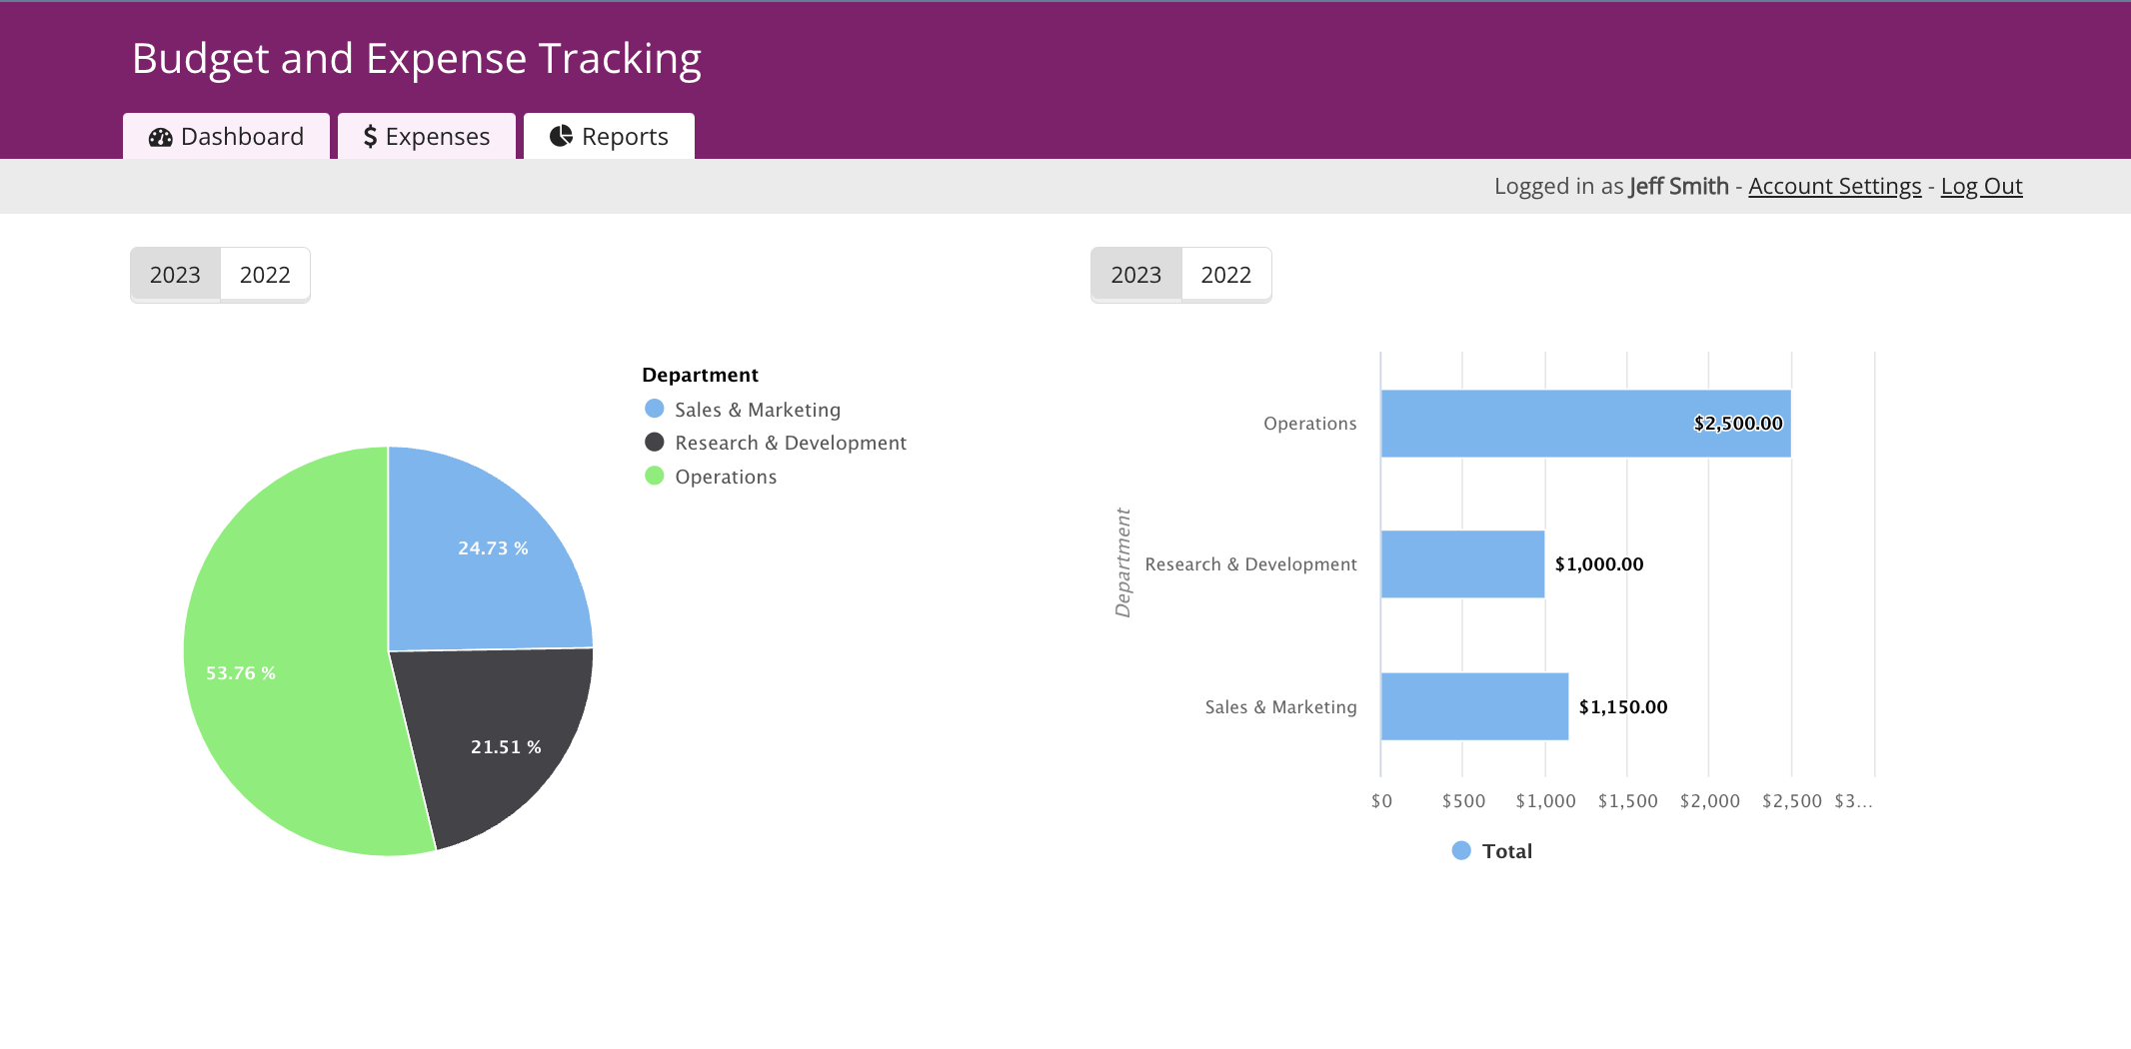Viewport: 2131px width, 1049px height.
Task: Switch bar chart to 2022
Action: (1226, 275)
